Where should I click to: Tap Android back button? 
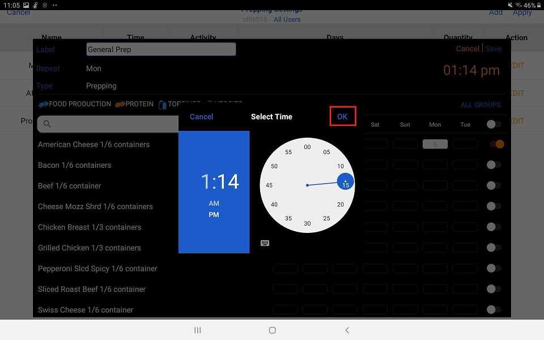click(347, 330)
